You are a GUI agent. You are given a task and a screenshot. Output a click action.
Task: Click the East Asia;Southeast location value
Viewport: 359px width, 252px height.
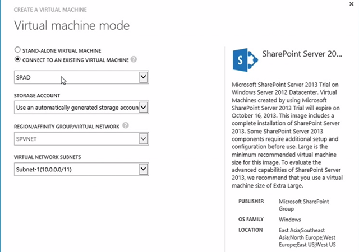(x=307, y=237)
